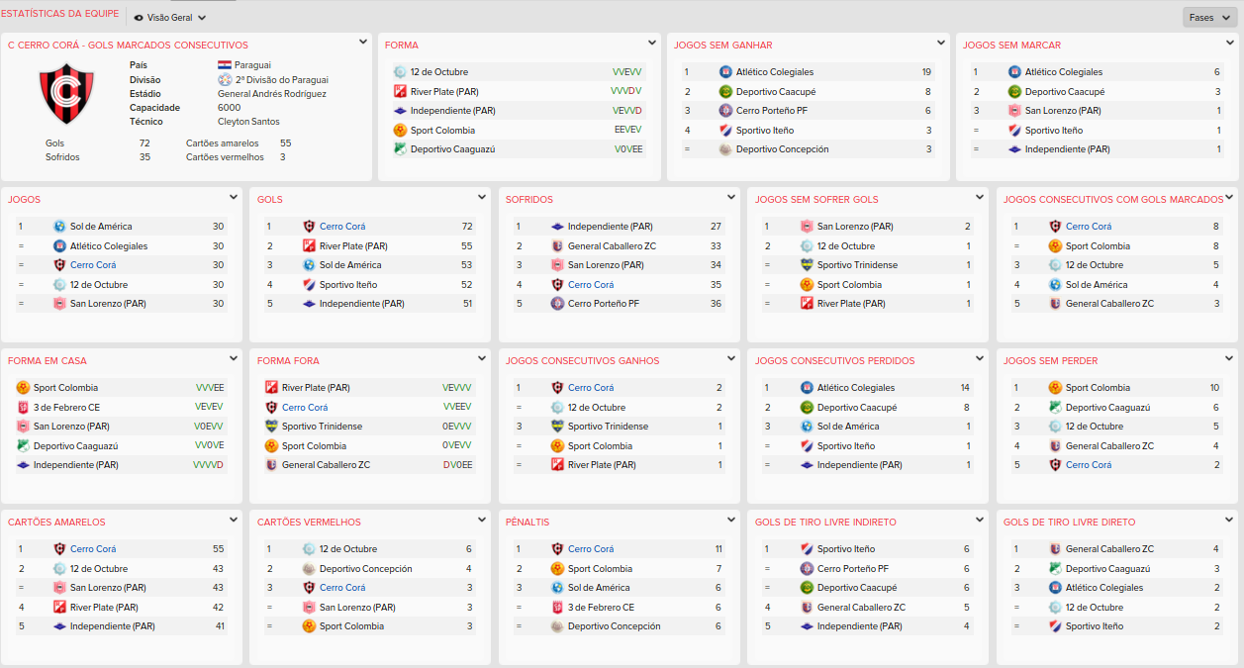This screenshot has height=668, width=1244.
Task: Click Sportivo Iteño badge in Gols panel
Action: 309,285
